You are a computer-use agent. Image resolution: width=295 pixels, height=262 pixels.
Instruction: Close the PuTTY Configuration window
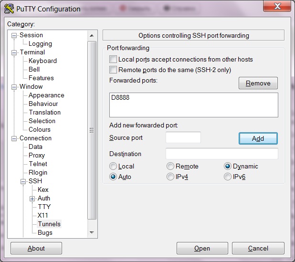(277, 6)
